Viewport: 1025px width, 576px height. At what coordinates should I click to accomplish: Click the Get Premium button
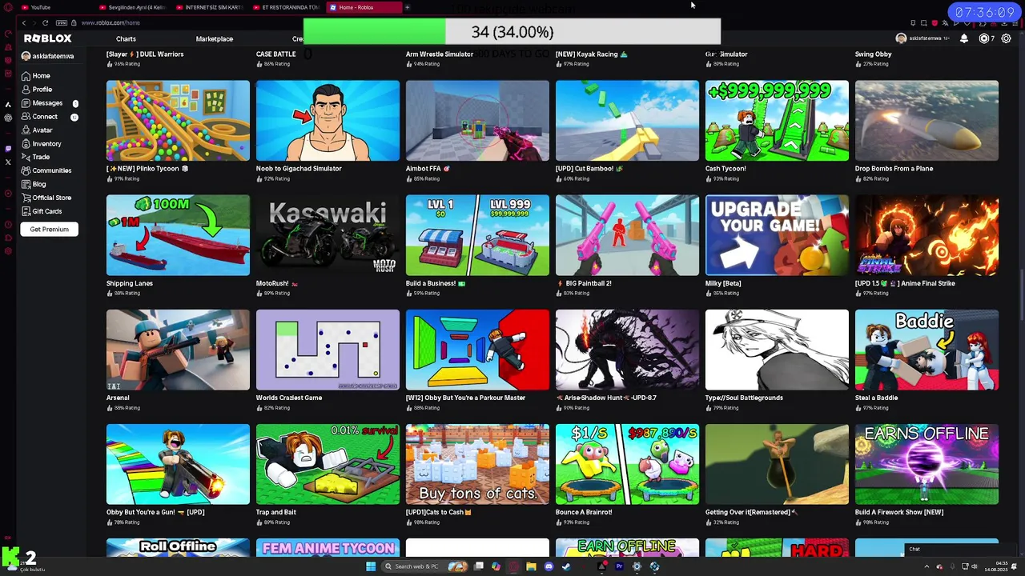[x=49, y=229]
